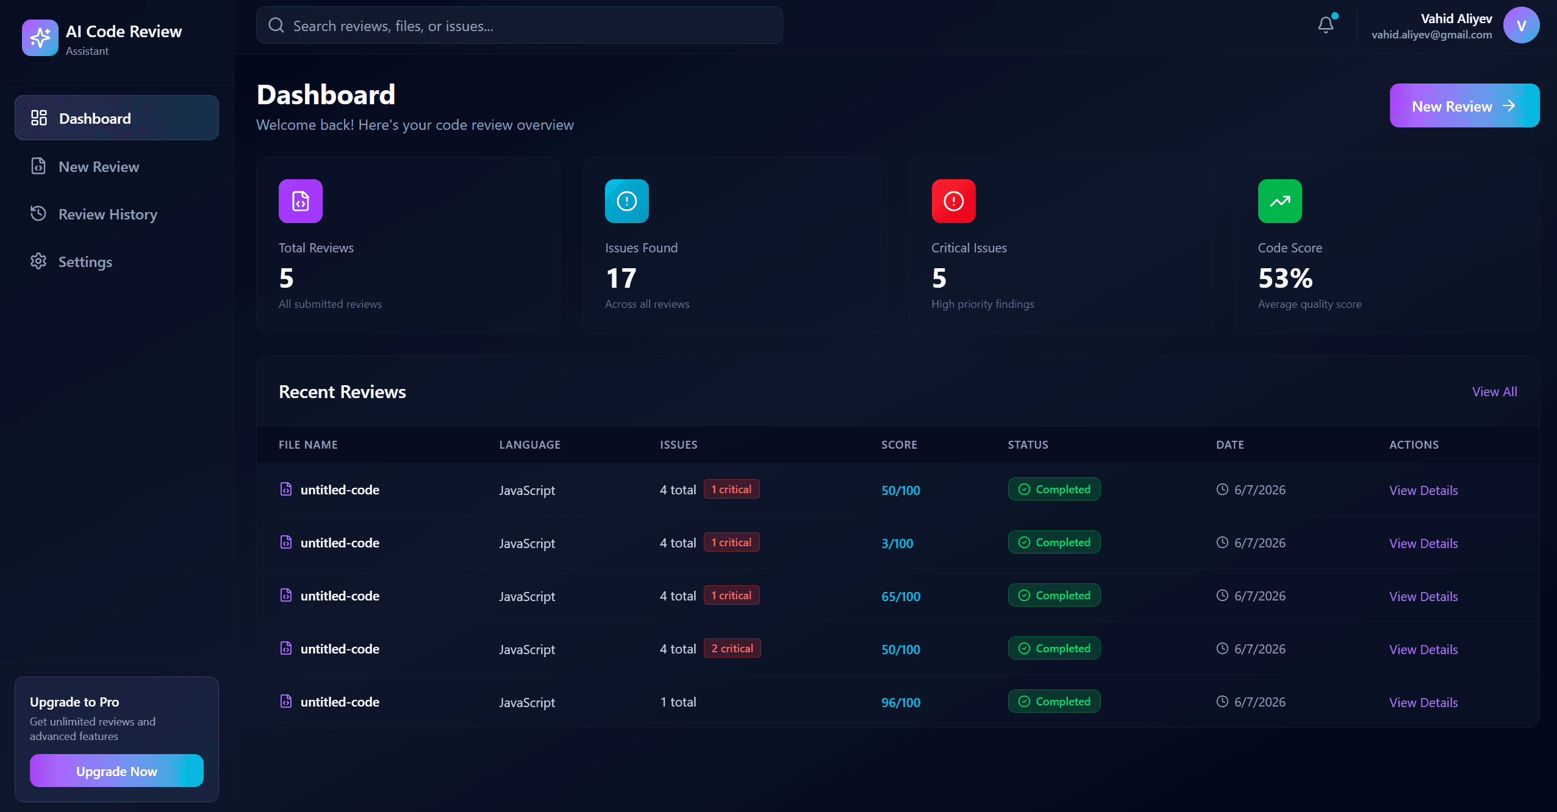The width and height of the screenshot is (1557, 812).
Task: Click the cyan Issues Found alert icon
Action: click(627, 201)
